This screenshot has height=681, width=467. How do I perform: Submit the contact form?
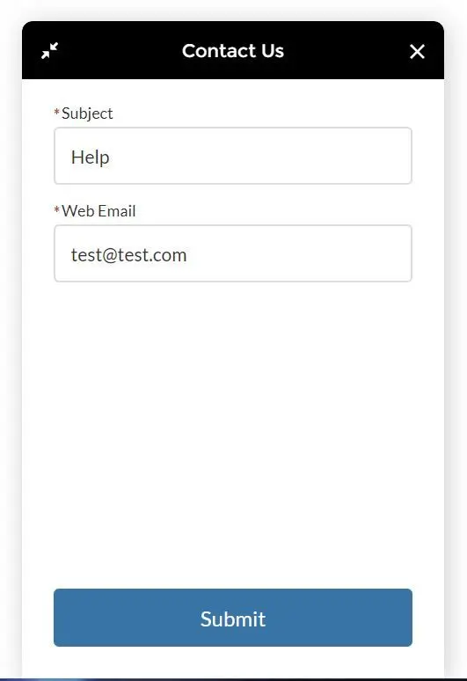(x=233, y=618)
